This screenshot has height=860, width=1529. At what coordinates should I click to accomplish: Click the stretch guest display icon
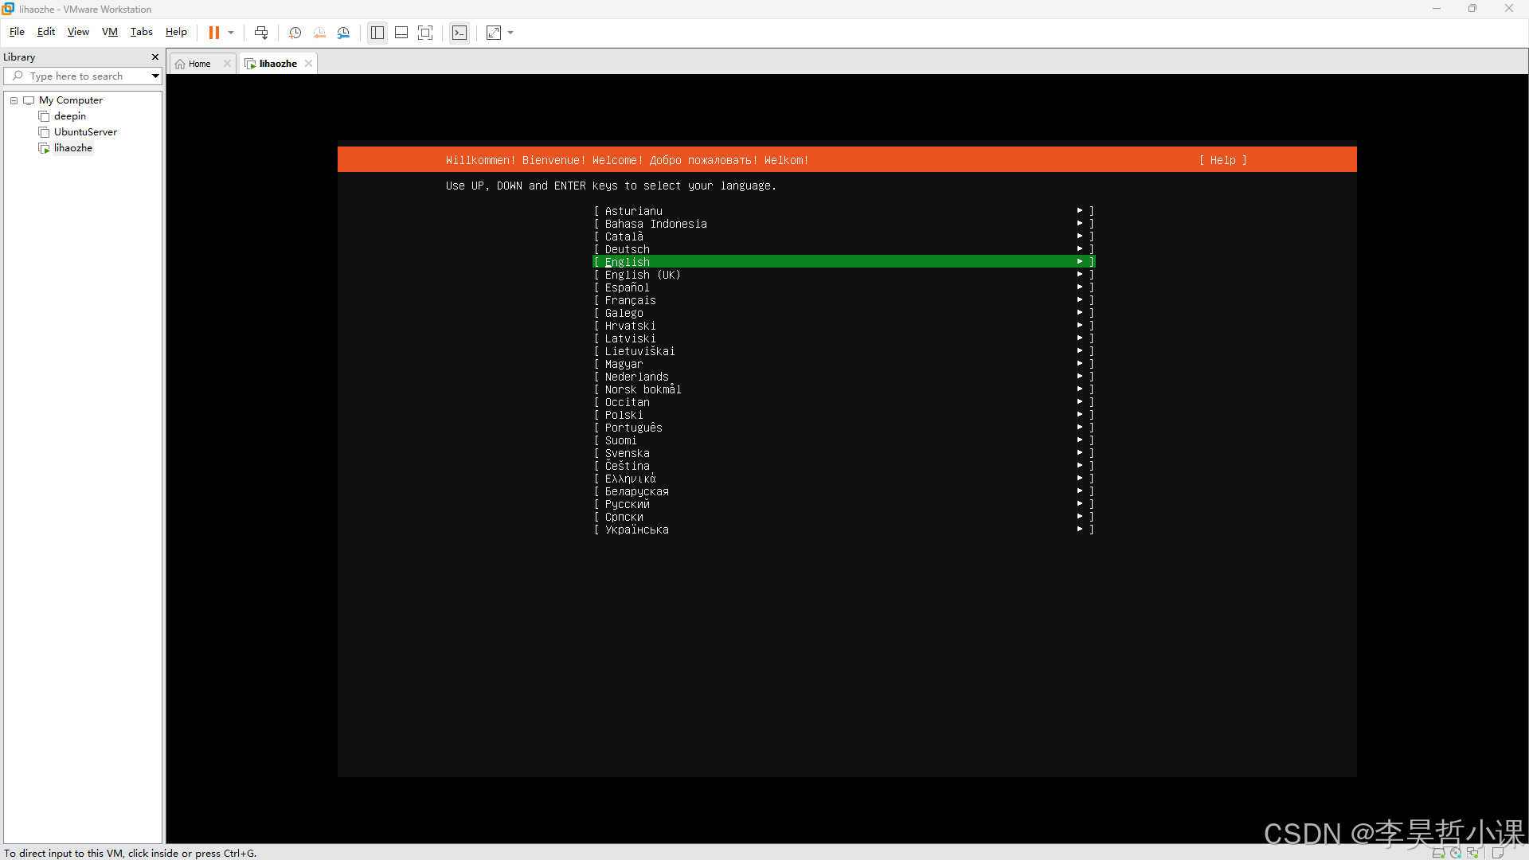(494, 33)
